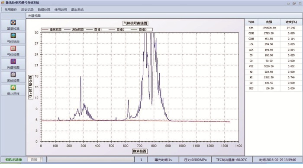
Task: Select CO2 row gas name cell
Action: [x=251, y=66]
